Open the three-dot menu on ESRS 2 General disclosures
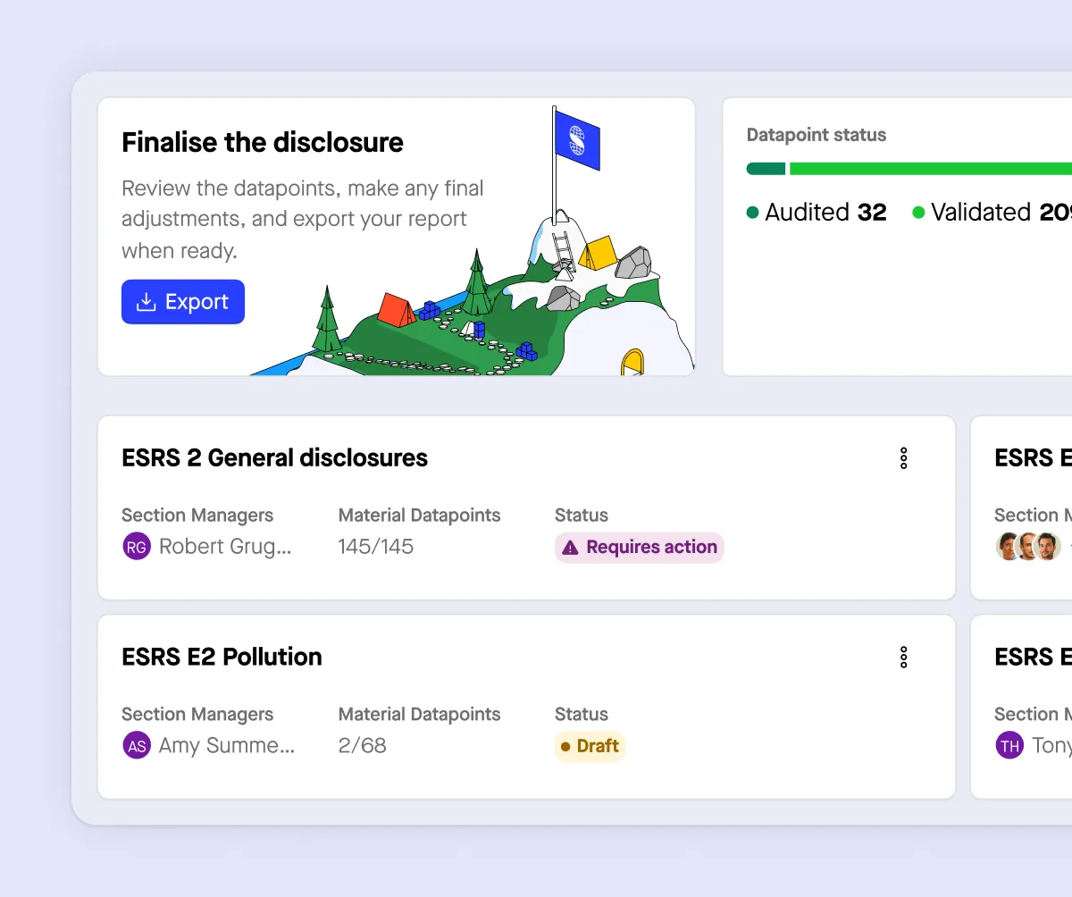The width and height of the screenshot is (1072, 897). (x=904, y=457)
